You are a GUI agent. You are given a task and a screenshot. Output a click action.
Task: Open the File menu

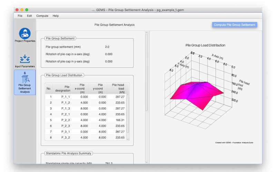click(20, 16)
